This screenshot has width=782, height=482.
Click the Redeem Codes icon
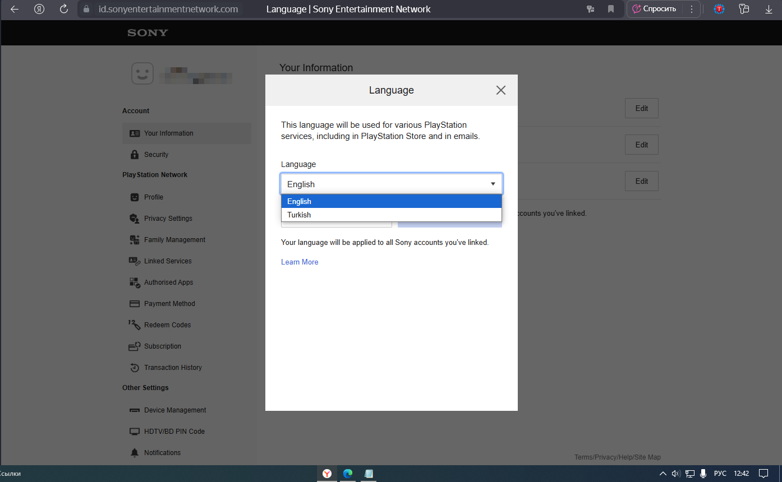(135, 325)
